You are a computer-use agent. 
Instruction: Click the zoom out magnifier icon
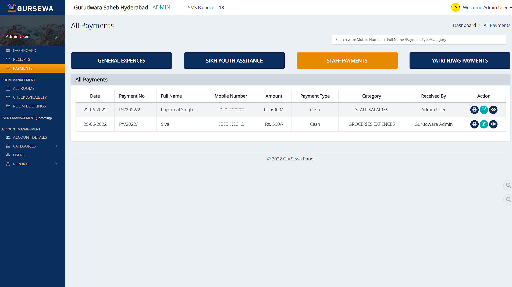pos(508,200)
